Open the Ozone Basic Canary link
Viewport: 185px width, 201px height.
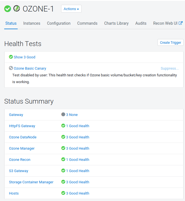30,68
